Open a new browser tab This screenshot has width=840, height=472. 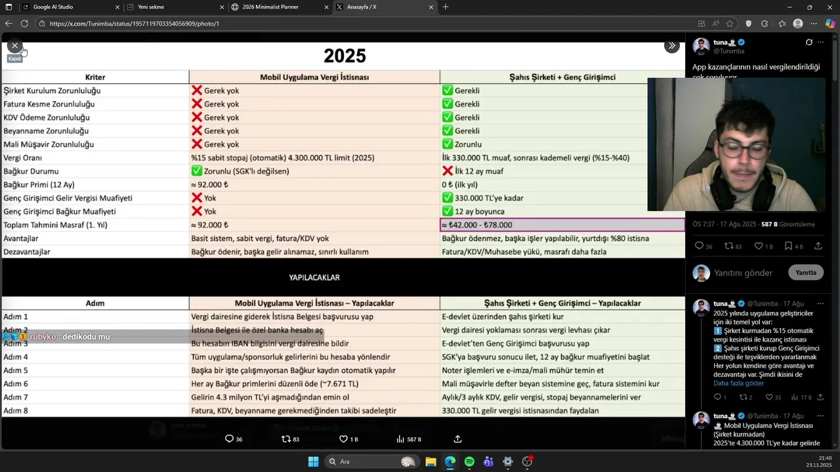click(x=446, y=7)
